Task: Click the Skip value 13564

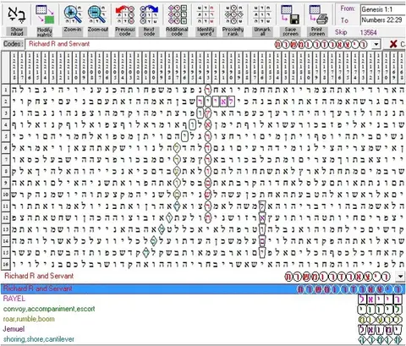Action: pos(368,32)
